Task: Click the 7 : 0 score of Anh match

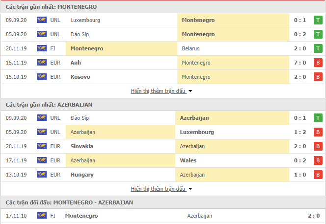Action: pyautogui.click(x=300, y=63)
